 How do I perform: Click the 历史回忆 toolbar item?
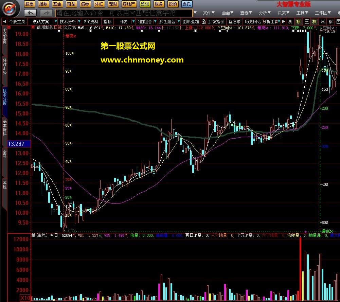253,22
